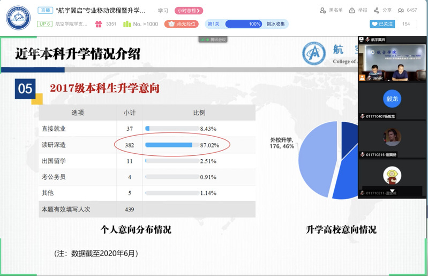Expand the 小时总榜 hourly ranking
428x276 pixels.
point(189,10)
